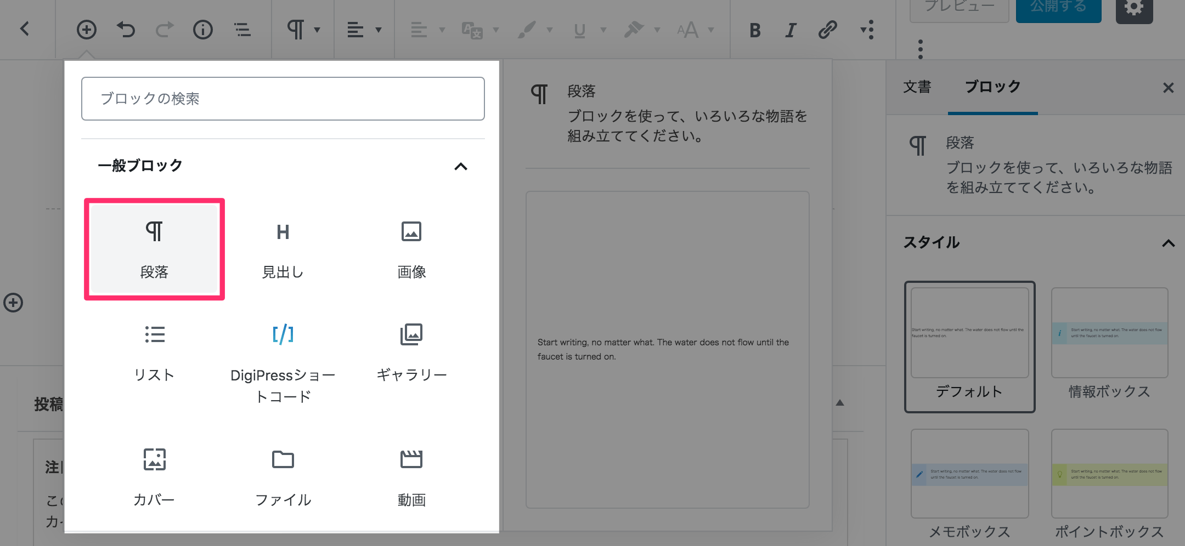This screenshot has height=546, width=1185.
Task: Select the ポイントボックス style thumbnail
Action: (1109, 484)
